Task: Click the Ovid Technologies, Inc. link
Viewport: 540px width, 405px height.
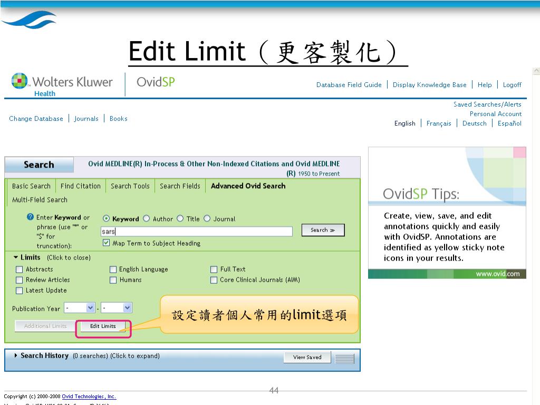Action: pyautogui.click(x=89, y=397)
